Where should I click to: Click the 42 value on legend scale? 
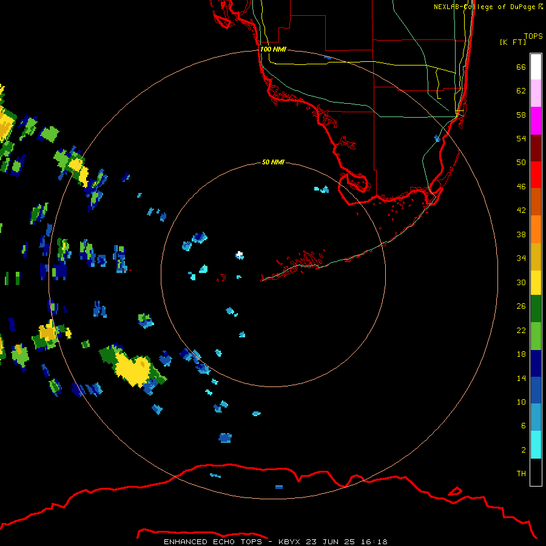(x=521, y=211)
